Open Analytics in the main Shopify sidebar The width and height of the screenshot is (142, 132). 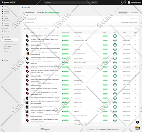(x=6, y=21)
